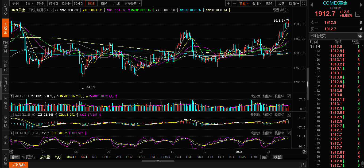Close the KDJ indicator panel
Screen dimensions: 364x168
(289, 133)
